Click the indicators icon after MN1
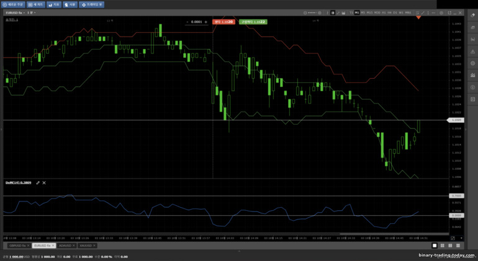The height and width of the screenshot is (261, 478). tap(418, 13)
